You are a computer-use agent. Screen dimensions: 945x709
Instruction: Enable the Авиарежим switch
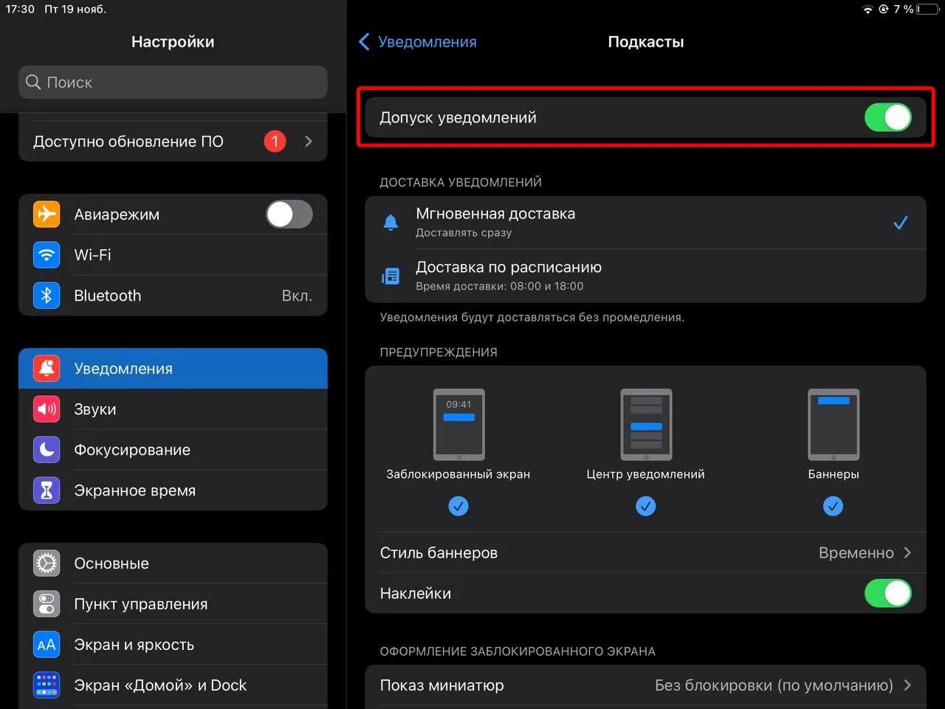[x=289, y=214]
